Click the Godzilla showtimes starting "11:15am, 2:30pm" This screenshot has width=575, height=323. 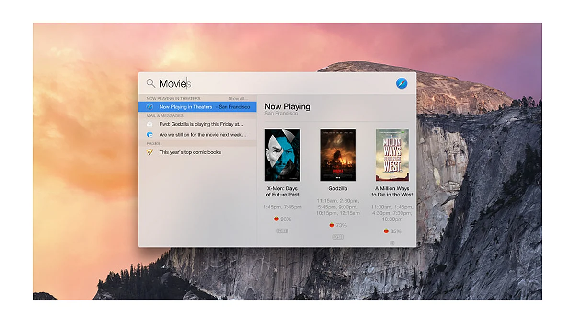(x=338, y=207)
